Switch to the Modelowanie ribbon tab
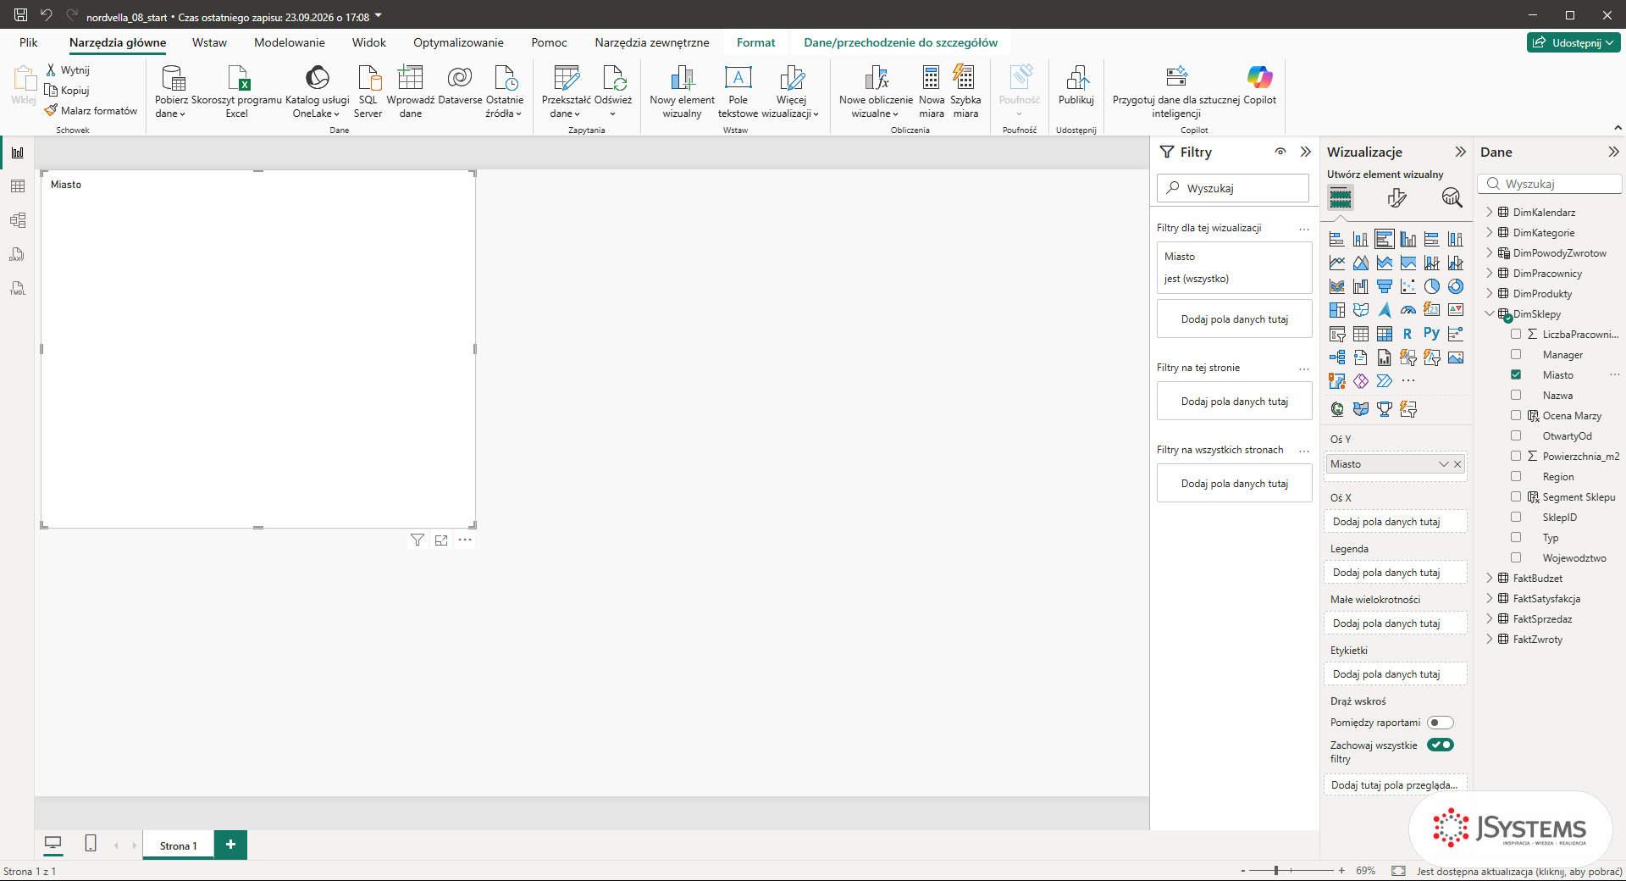1626x881 pixels. pyautogui.click(x=290, y=42)
